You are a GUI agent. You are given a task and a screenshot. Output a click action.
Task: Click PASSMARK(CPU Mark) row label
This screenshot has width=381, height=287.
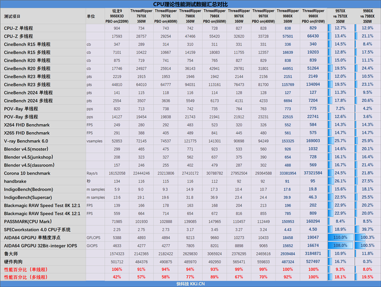click(x=28, y=222)
